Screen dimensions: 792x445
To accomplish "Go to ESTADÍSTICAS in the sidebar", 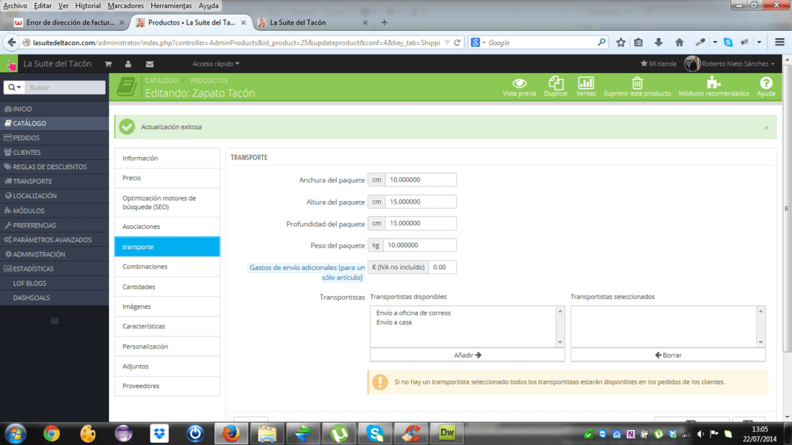I will [x=55, y=269].
